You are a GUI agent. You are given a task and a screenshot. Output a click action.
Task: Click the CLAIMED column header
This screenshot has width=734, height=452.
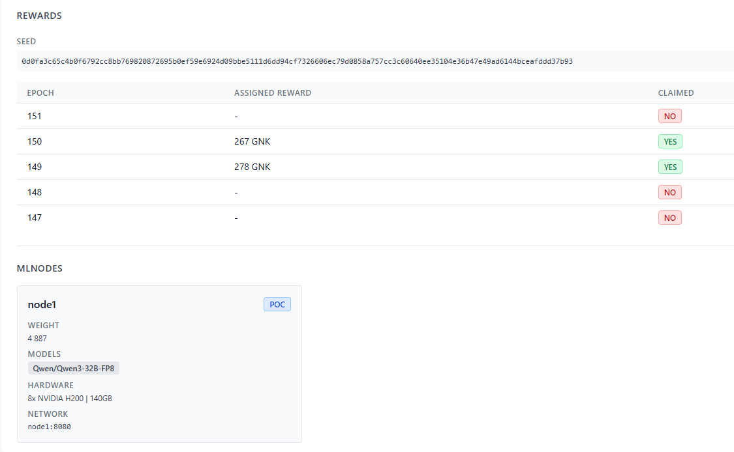pos(675,93)
